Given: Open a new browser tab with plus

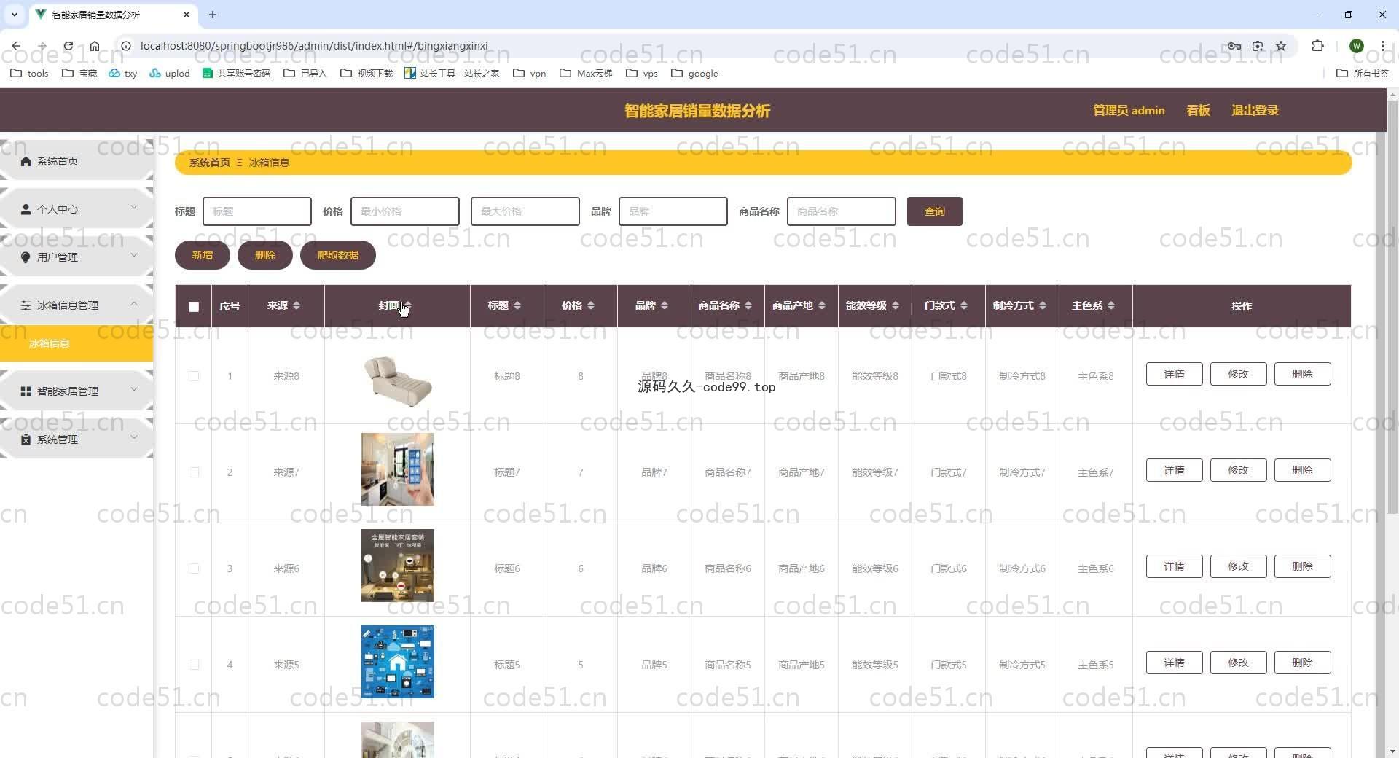Looking at the screenshot, I should pyautogui.click(x=213, y=15).
